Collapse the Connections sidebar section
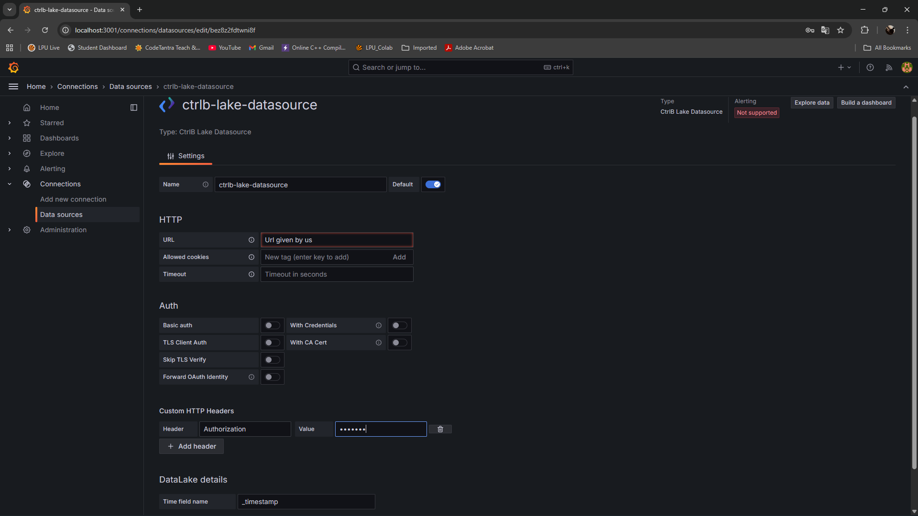 click(10, 184)
